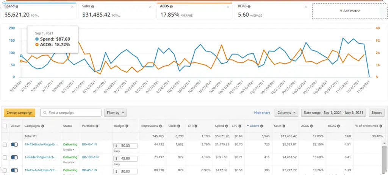Click the info icon next to Campaigns header
This screenshot has width=388, height=175.
pos(42,126)
